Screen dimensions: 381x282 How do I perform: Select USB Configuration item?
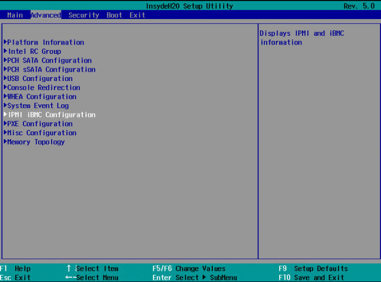click(x=40, y=79)
